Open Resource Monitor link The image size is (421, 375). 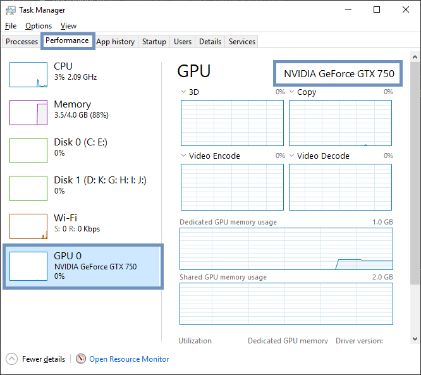coord(129,359)
